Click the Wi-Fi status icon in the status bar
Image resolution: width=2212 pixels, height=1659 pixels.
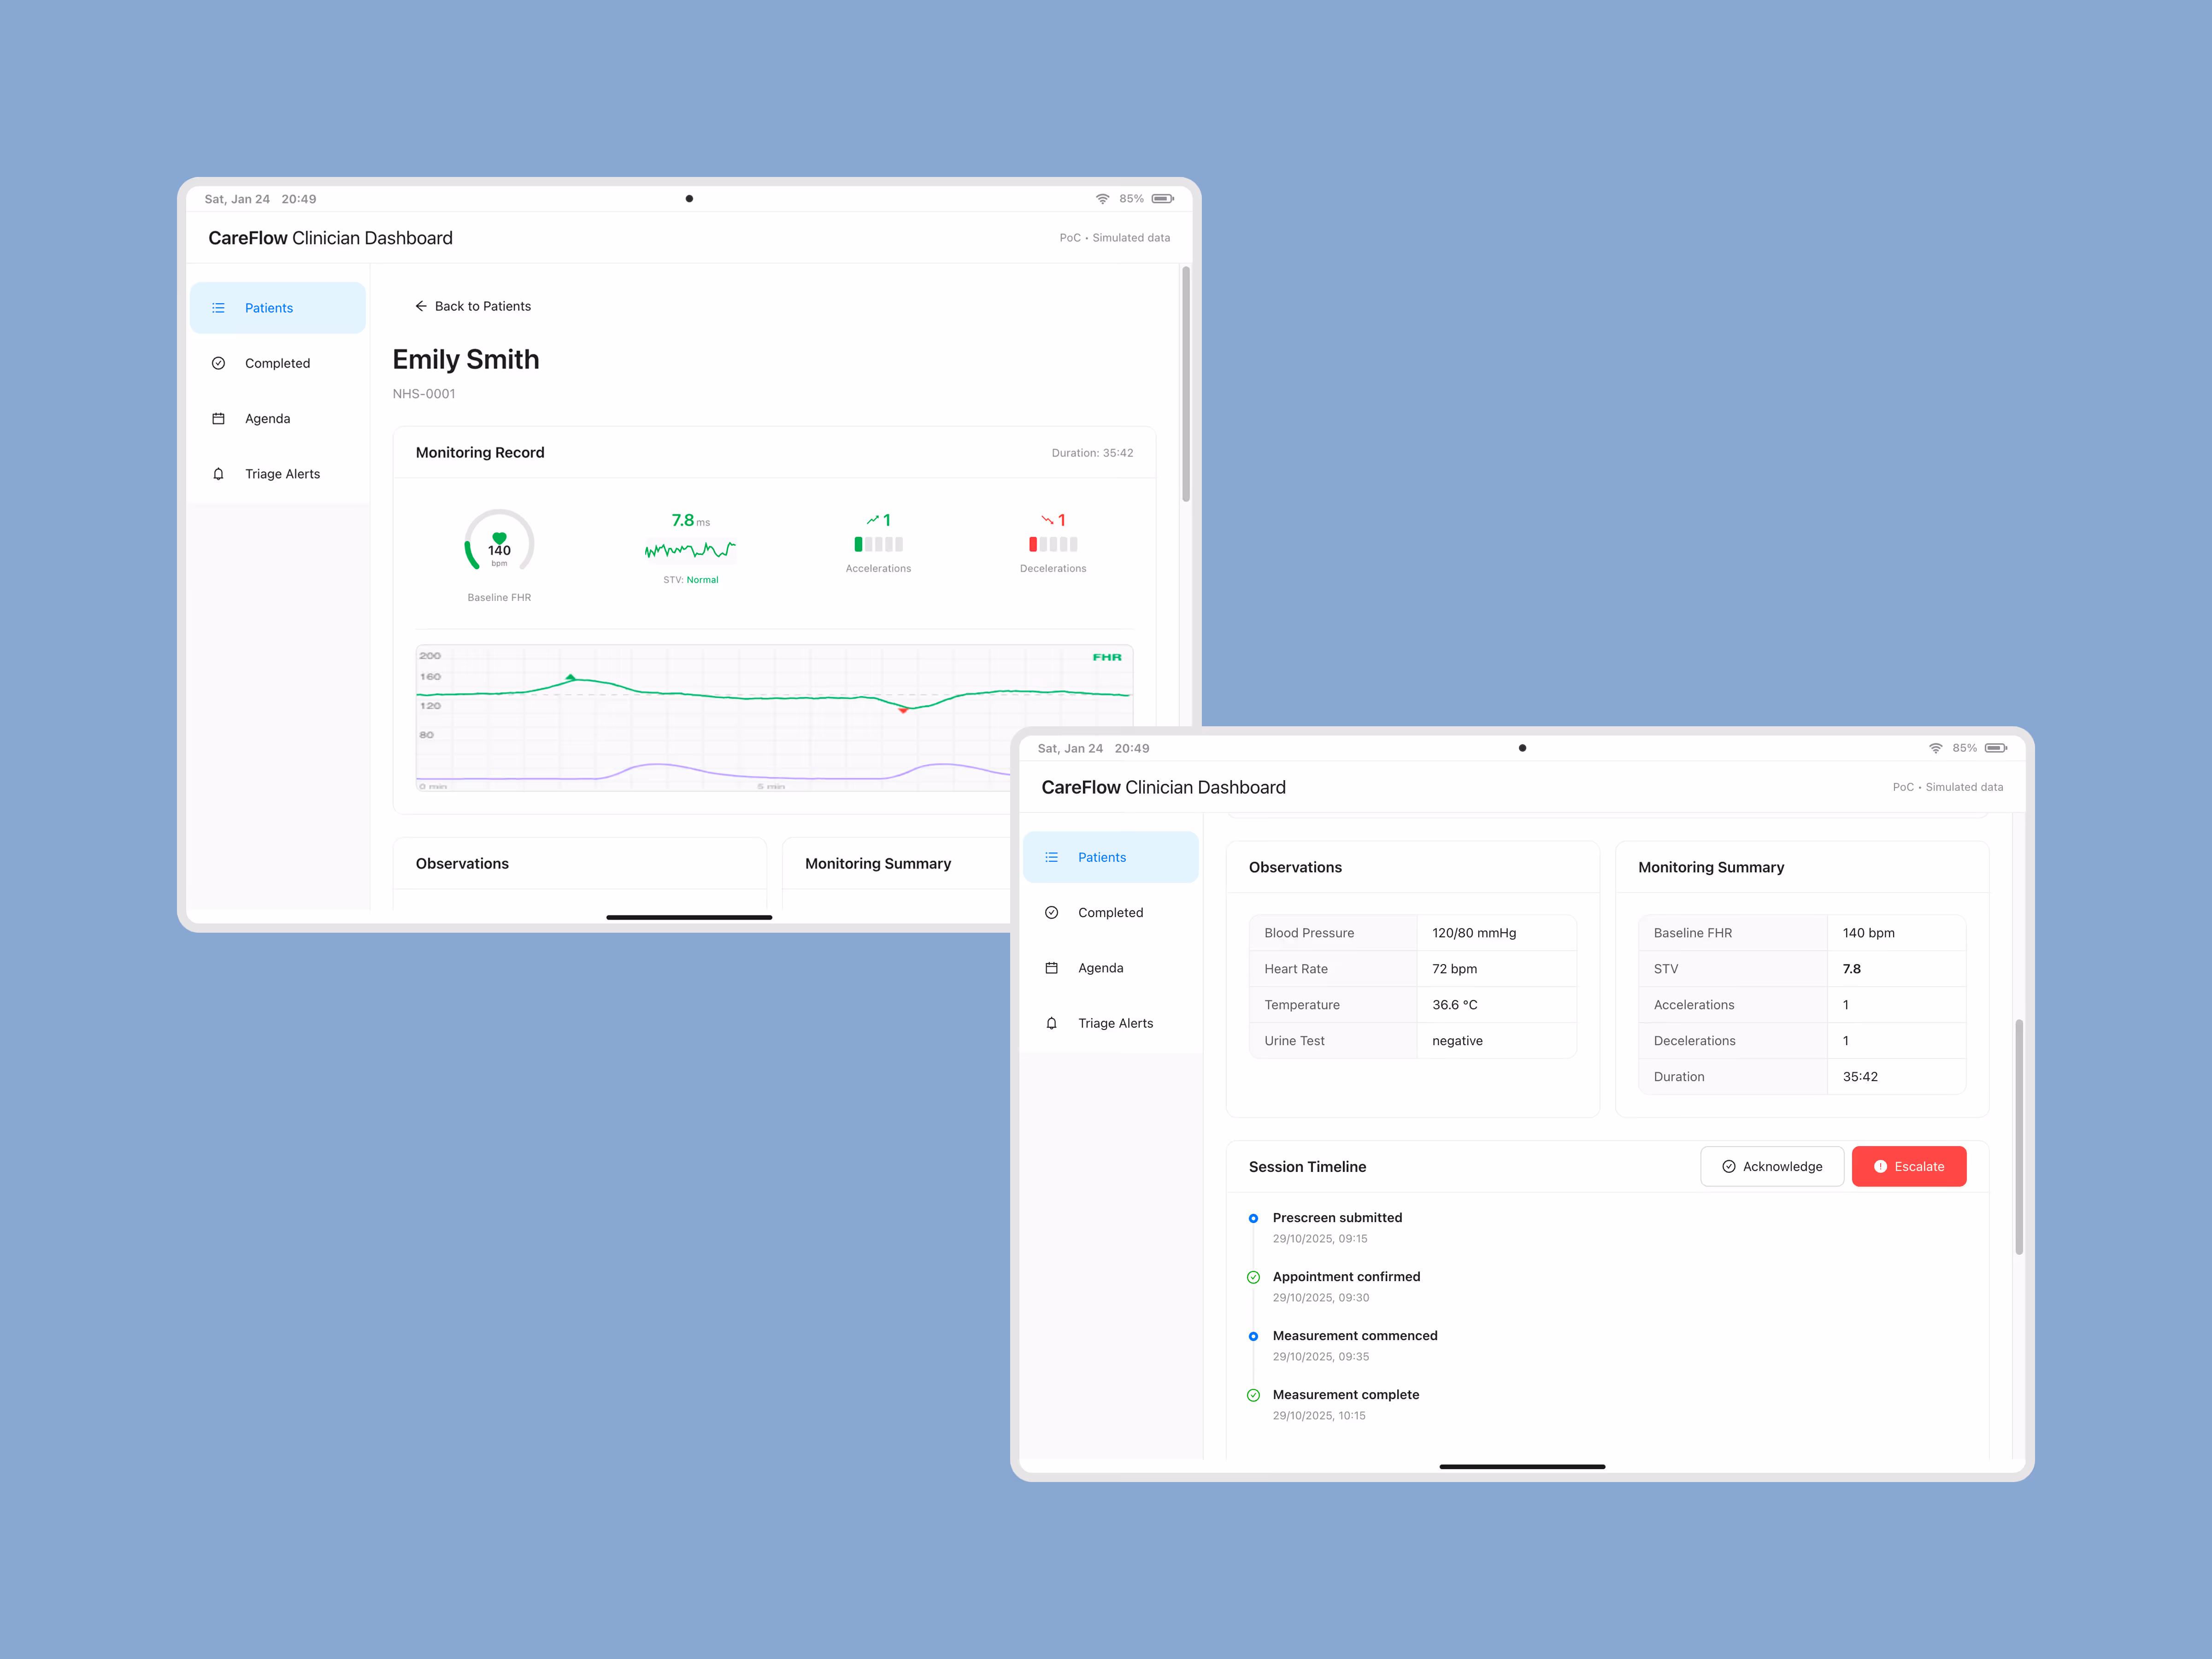tap(1102, 198)
